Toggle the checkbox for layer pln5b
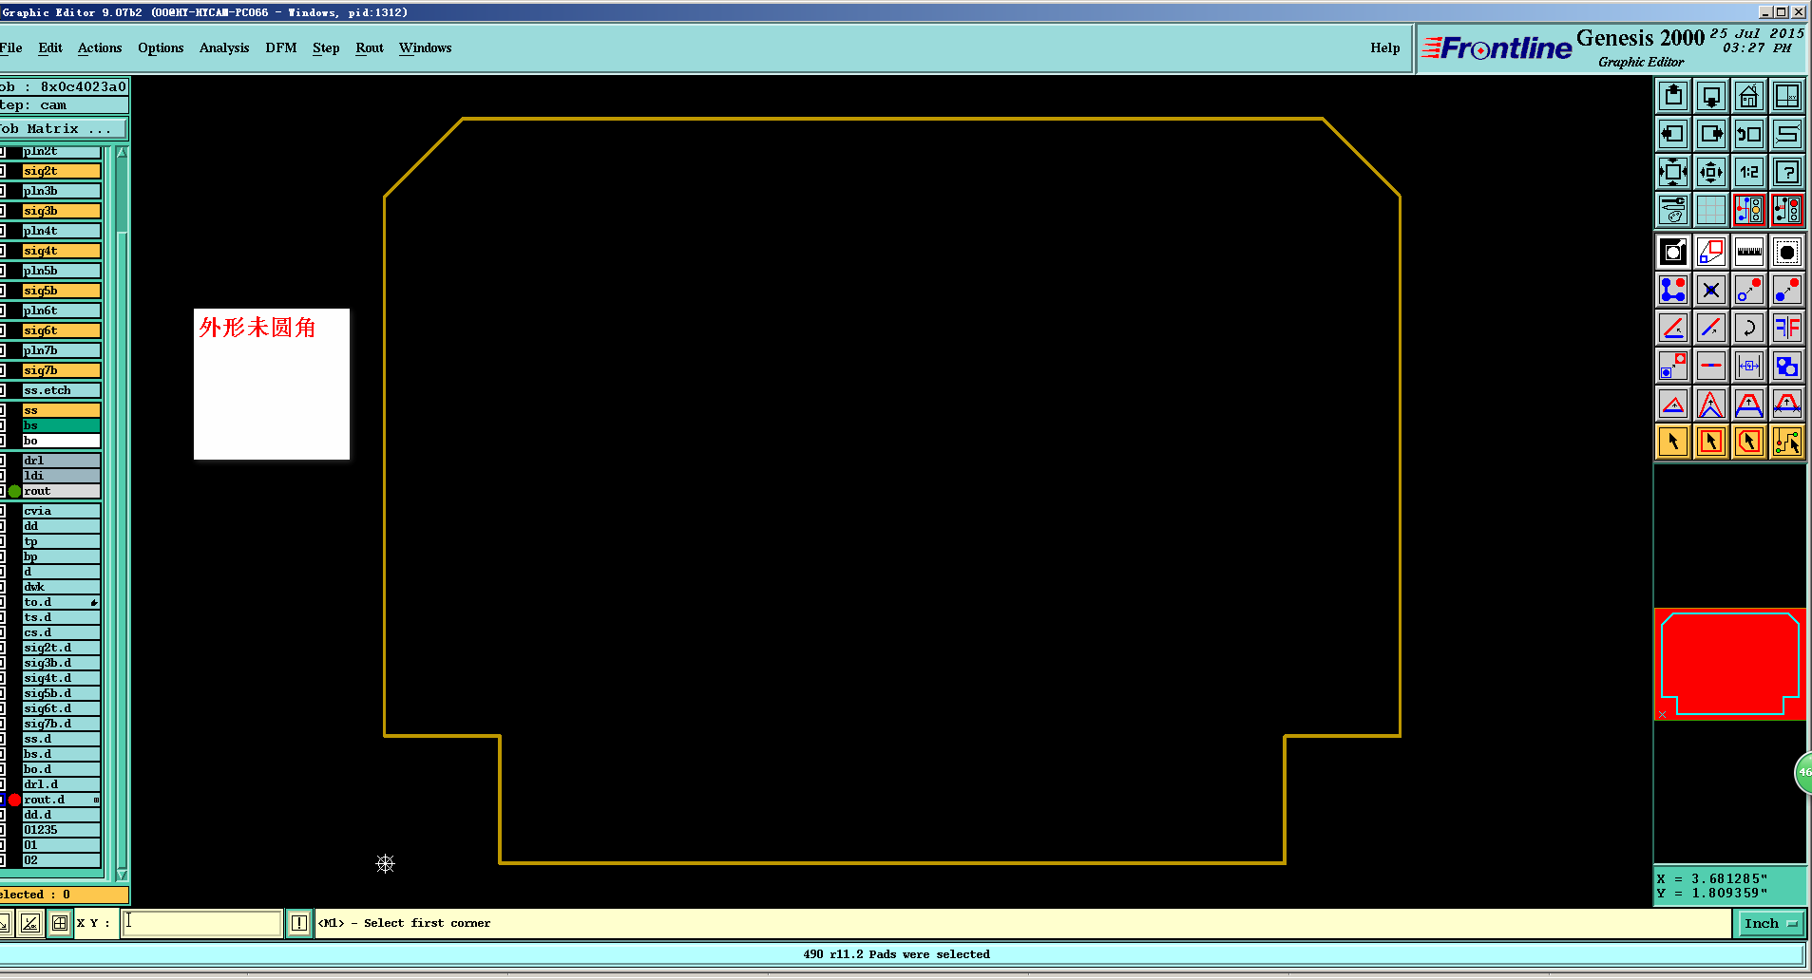 pos(3,271)
